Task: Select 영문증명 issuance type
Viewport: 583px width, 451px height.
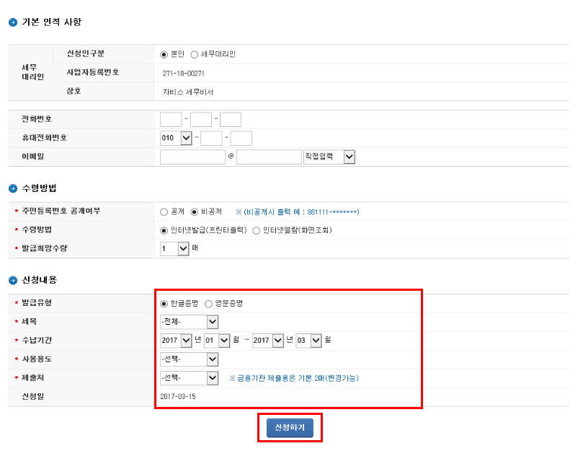Action: click(x=209, y=304)
